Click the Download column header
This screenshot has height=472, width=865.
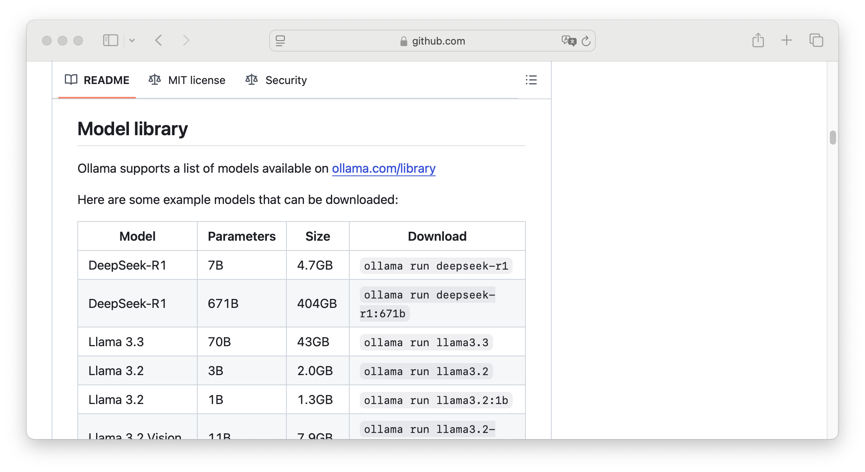coord(437,236)
